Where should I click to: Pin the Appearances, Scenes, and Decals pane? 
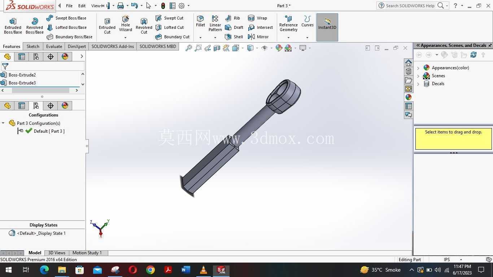(490, 45)
